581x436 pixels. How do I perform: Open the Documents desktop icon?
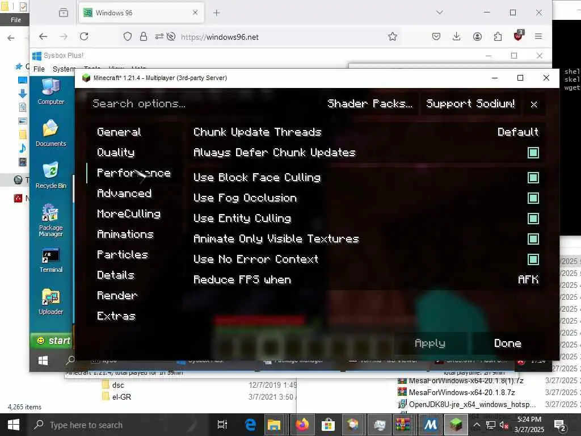pos(50,133)
